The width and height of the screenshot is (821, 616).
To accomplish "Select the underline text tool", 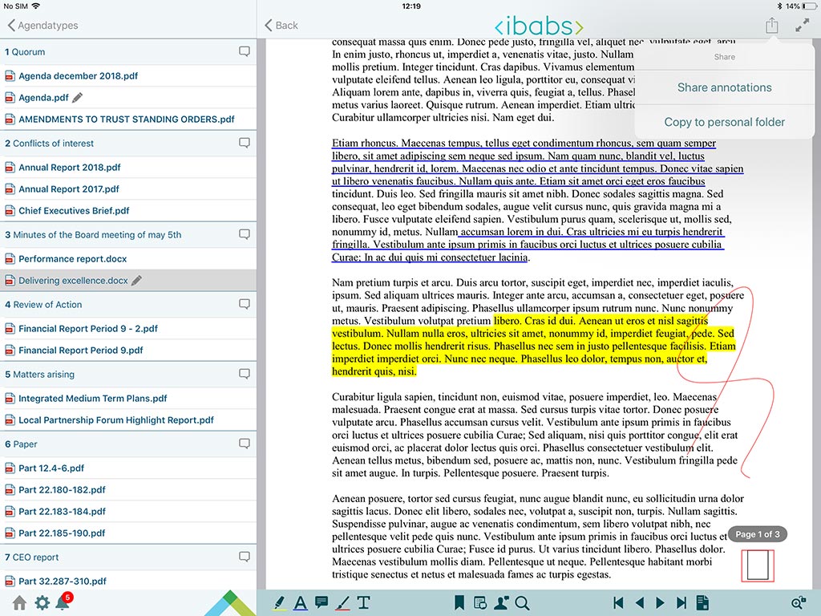I will pos(300,603).
